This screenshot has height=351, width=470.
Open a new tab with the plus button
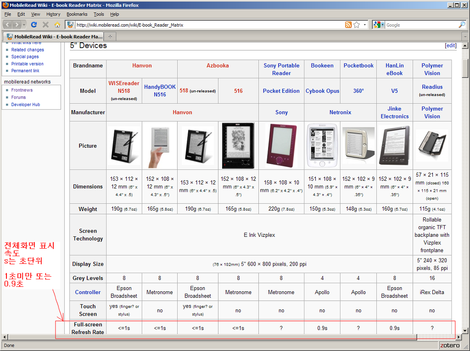click(x=110, y=37)
